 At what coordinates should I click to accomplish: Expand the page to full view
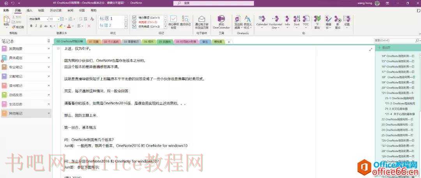371,49
